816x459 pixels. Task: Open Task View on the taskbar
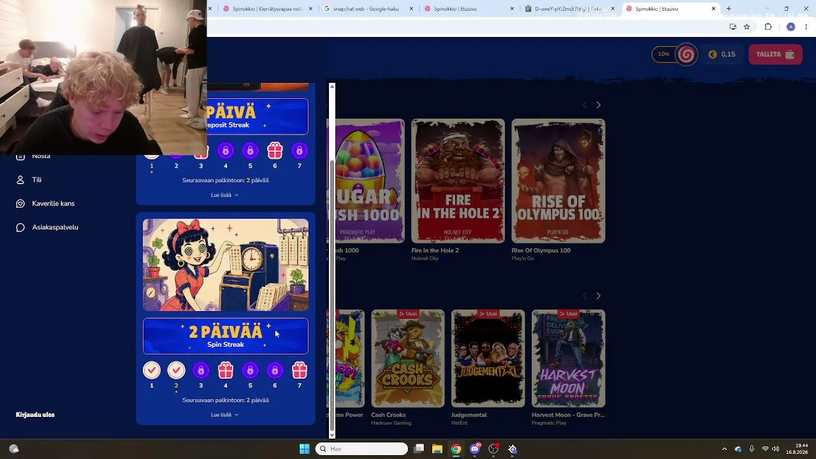click(419, 449)
